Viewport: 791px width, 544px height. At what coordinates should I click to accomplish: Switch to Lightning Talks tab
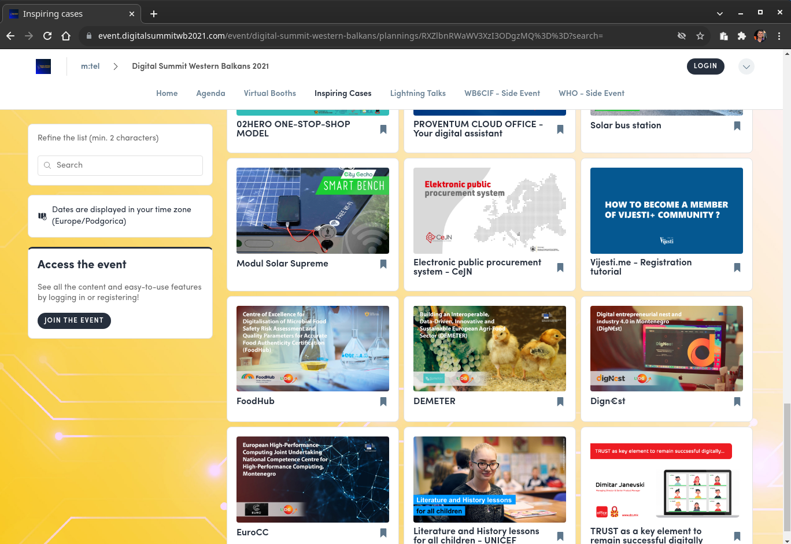click(418, 93)
